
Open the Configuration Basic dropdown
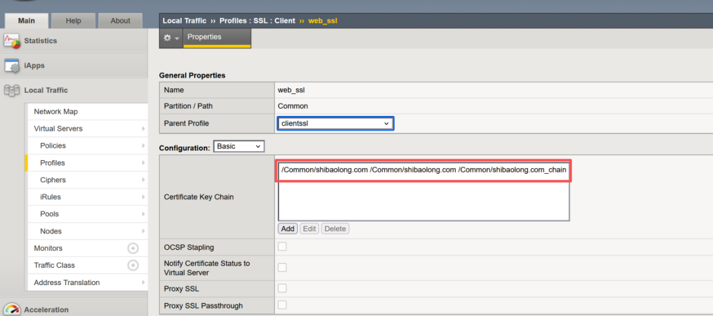coord(239,147)
